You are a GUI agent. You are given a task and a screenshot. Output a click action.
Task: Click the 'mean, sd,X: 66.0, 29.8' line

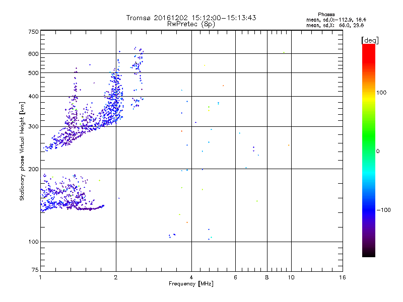pyautogui.click(x=335, y=25)
